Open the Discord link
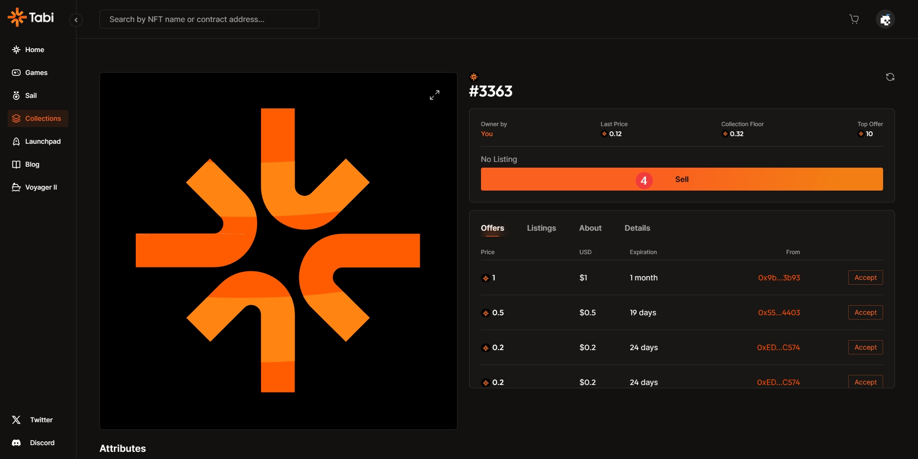Viewport: 918px width, 459px height. [x=42, y=443]
